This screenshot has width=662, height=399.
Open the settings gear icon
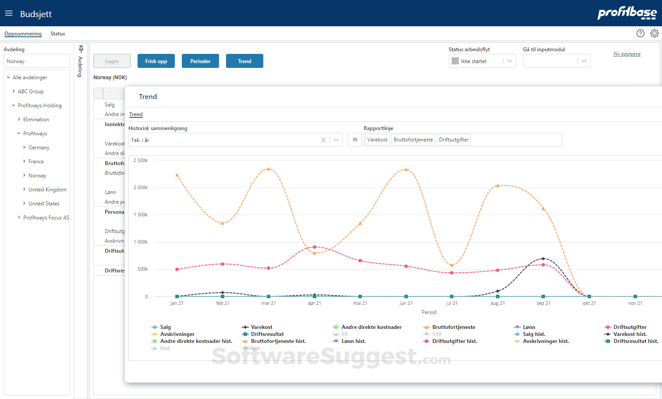[655, 33]
